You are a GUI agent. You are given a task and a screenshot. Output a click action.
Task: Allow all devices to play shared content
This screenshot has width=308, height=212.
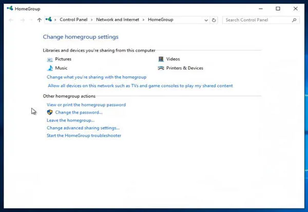(x=140, y=85)
